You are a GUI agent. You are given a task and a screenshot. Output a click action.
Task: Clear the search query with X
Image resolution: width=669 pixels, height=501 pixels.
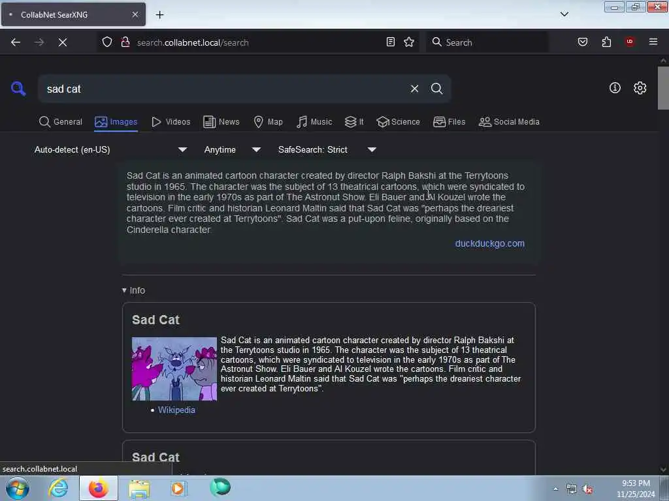pos(414,89)
